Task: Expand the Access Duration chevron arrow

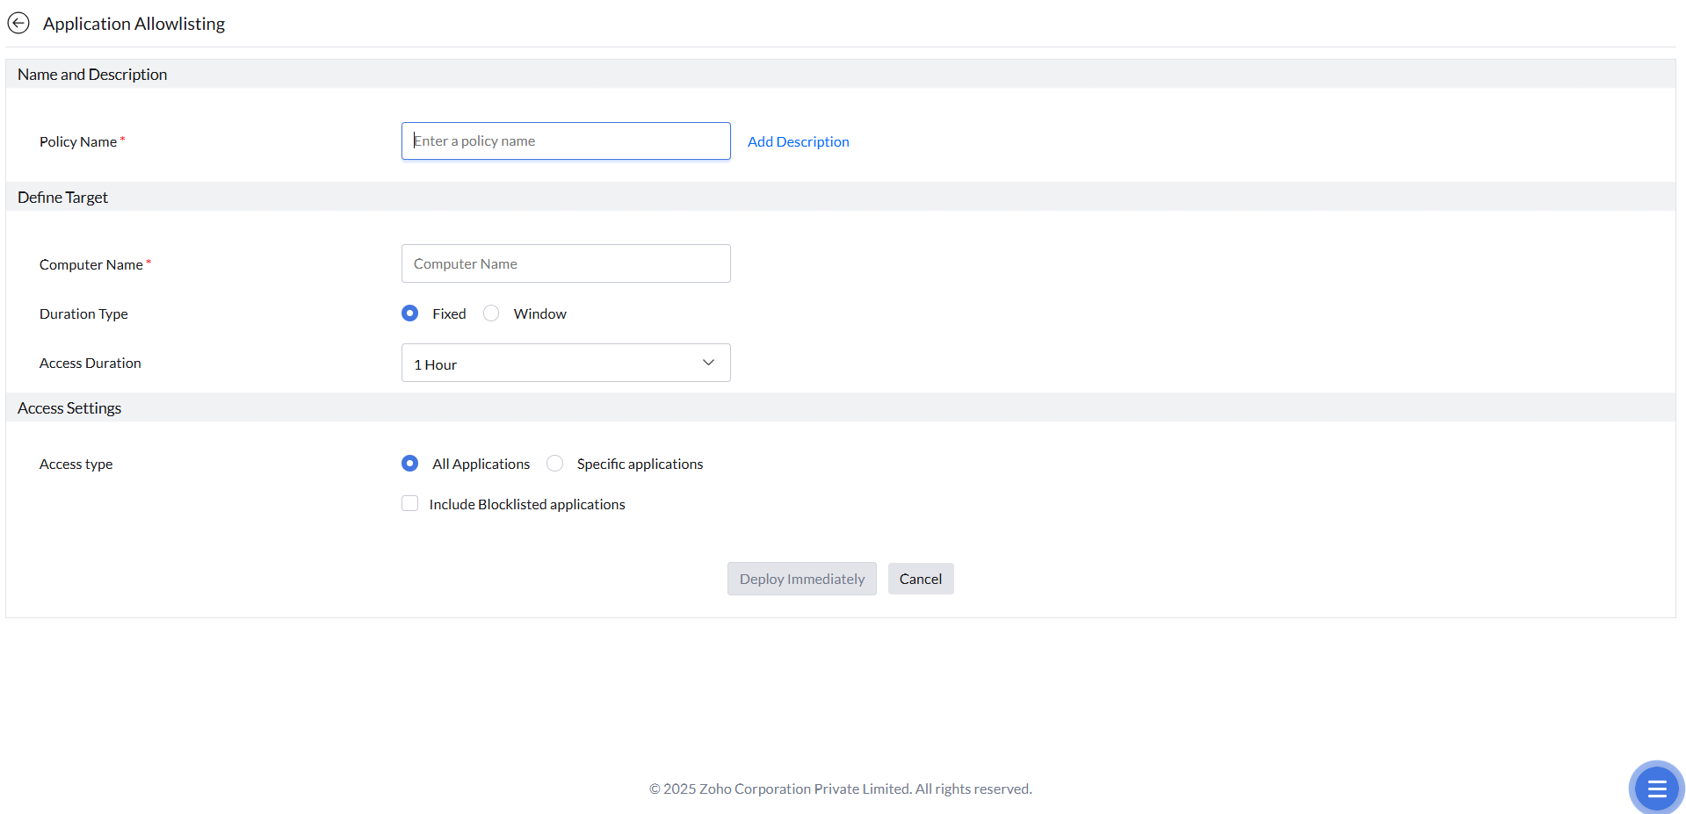Action: pyautogui.click(x=708, y=363)
